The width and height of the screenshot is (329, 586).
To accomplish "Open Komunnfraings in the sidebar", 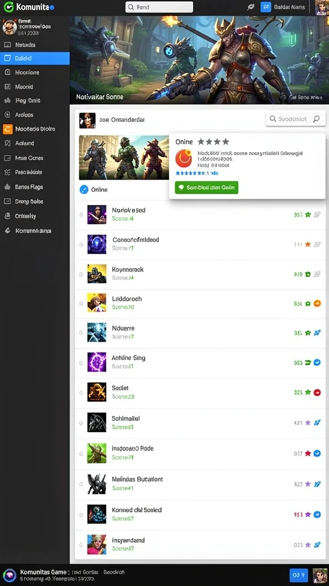I will (x=35, y=231).
